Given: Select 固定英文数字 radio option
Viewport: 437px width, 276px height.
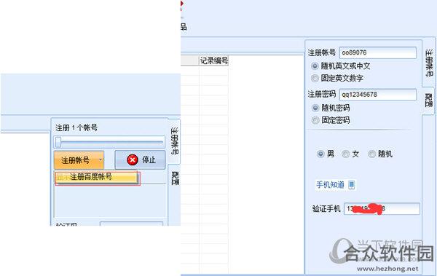Looking at the screenshot, I should [x=315, y=79].
